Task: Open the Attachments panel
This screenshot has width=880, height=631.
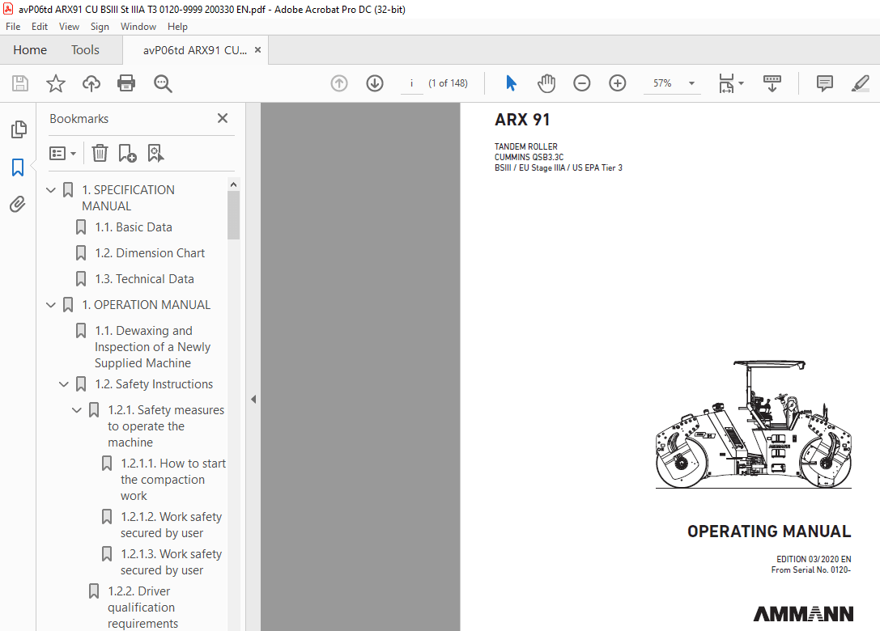Action: pyautogui.click(x=18, y=204)
